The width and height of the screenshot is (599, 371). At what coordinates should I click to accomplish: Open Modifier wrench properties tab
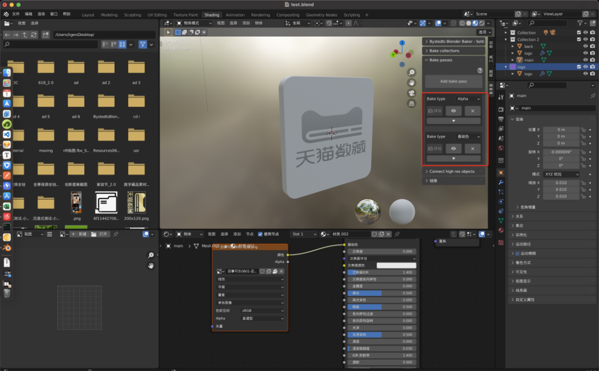point(501,182)
